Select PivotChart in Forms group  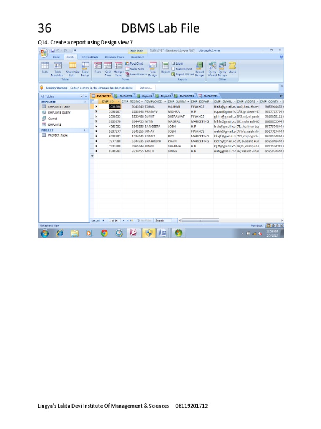point(134,64)
